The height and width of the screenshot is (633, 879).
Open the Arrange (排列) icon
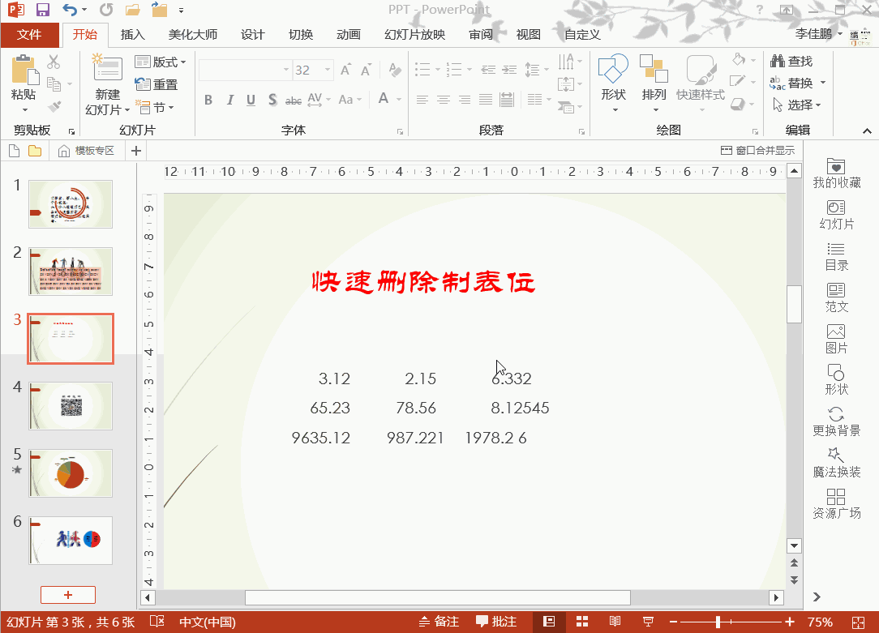pyautogui.click(x=654, y=68)
